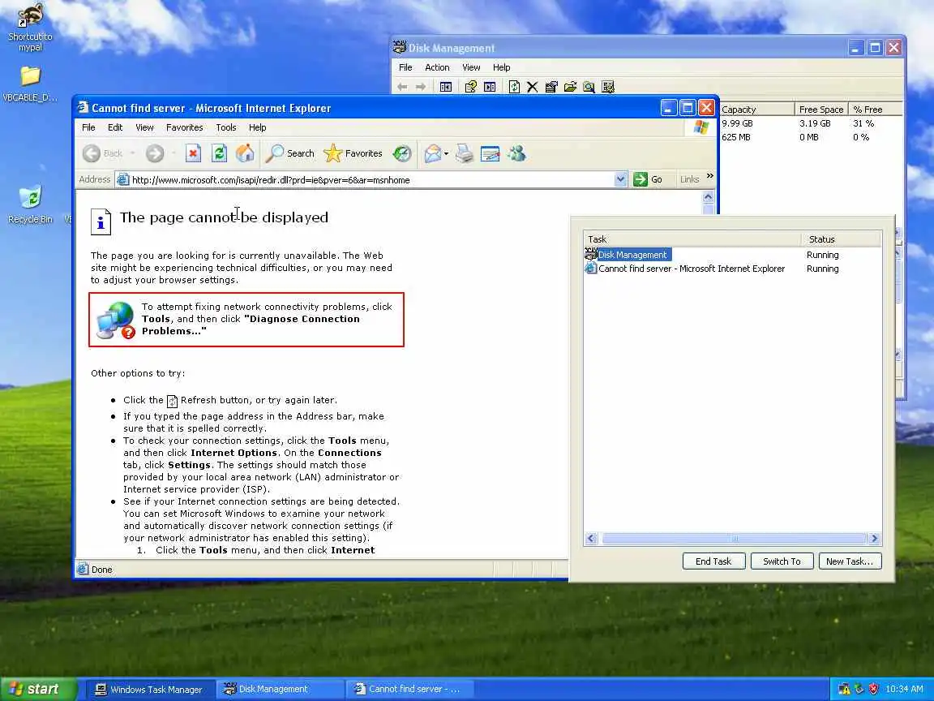
Task: Click the Refresh icon in Disk Management toolbar
Action: tap(514, 87)
